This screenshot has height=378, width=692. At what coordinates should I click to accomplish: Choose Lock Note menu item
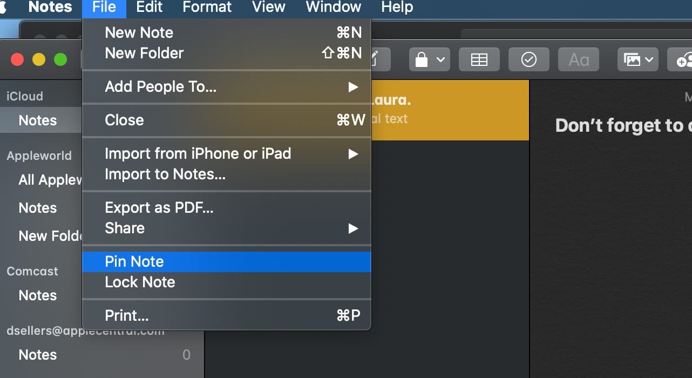[140, 282]
